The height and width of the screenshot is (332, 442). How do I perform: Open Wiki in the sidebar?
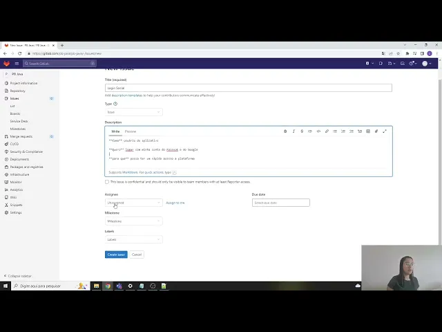13,197
